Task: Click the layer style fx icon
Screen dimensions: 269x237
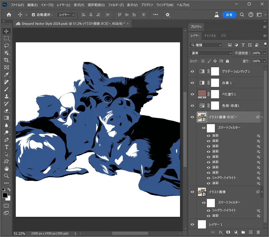Action: click(x=221, y=232)
